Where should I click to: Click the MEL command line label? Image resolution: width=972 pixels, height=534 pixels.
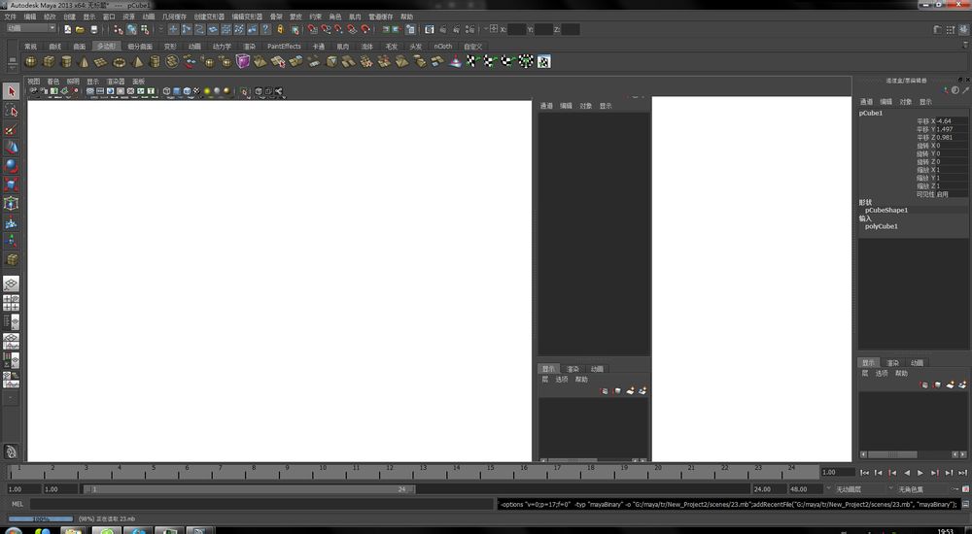click(17, 504)
